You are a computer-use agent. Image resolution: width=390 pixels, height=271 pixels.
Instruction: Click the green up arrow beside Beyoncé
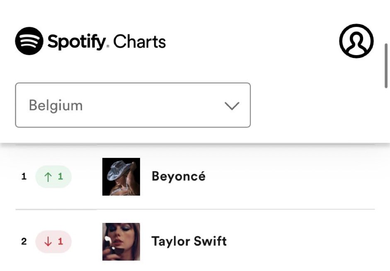(48, 177)
